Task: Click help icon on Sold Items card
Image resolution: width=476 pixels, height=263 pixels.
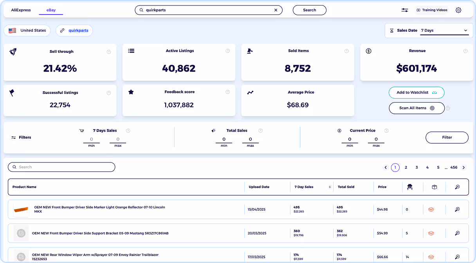Action: 346,51
